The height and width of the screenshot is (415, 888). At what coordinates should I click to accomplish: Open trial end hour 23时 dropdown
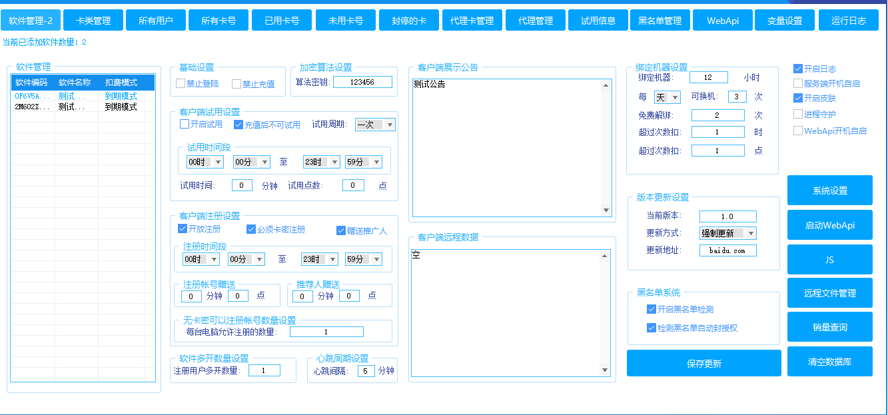322,162
